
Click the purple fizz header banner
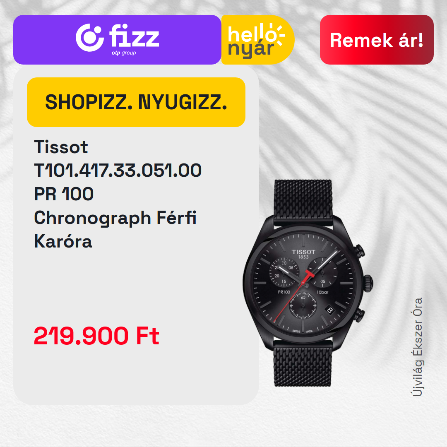click(117, 40)
